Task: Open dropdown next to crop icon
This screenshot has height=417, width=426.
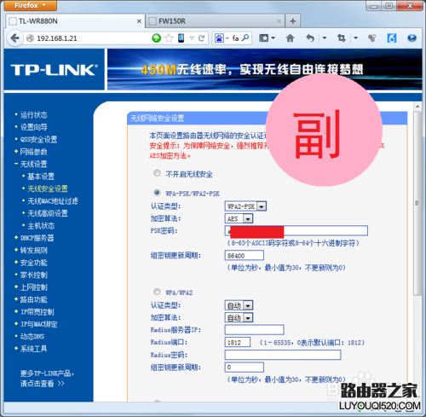Action: click(x=355, y=38)
